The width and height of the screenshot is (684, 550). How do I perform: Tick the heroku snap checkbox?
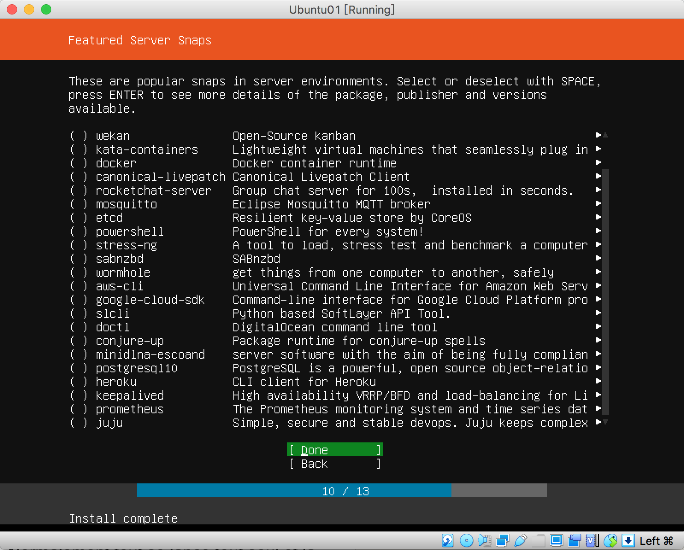coord(79,382)
